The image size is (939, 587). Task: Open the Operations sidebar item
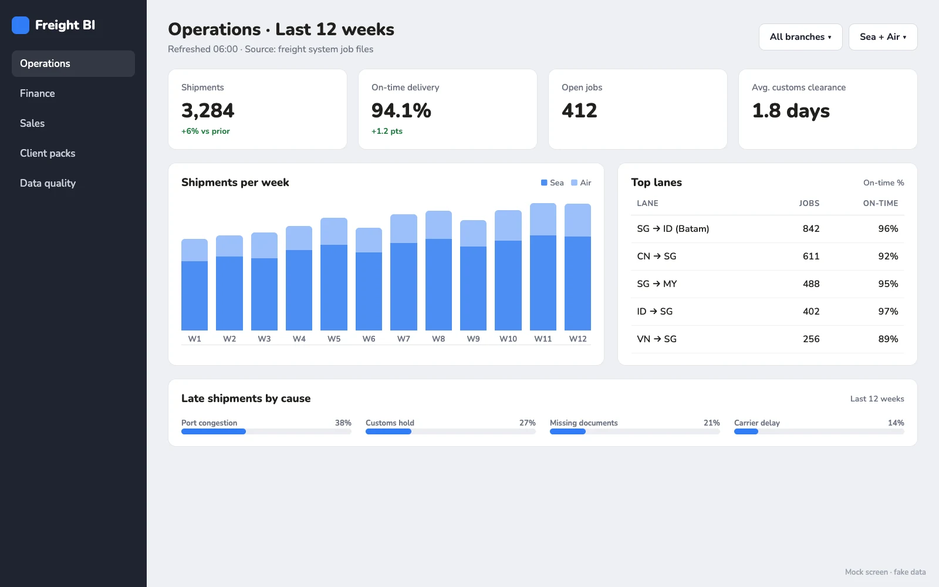(73, 63)
